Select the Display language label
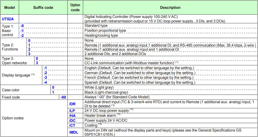This screenshot has height=137, width=258. (18, 75)
